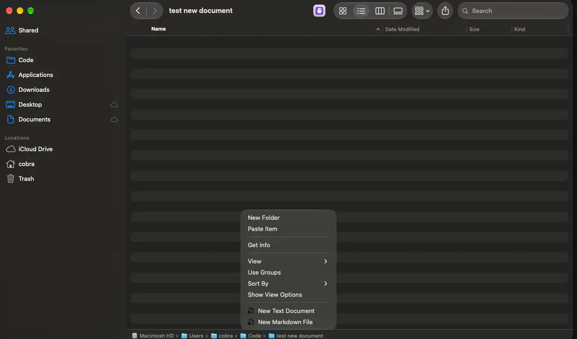
Task: Sort by the Name column header
Action: pyautogui.click(x=158, y=29)
